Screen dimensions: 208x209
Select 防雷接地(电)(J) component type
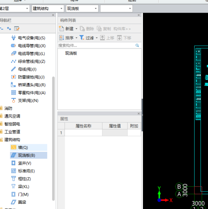click(28, 77)
